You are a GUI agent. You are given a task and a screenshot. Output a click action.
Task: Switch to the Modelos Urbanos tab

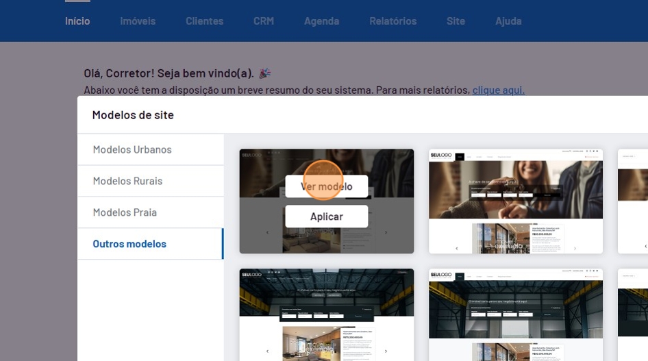(x=132, y=149)
